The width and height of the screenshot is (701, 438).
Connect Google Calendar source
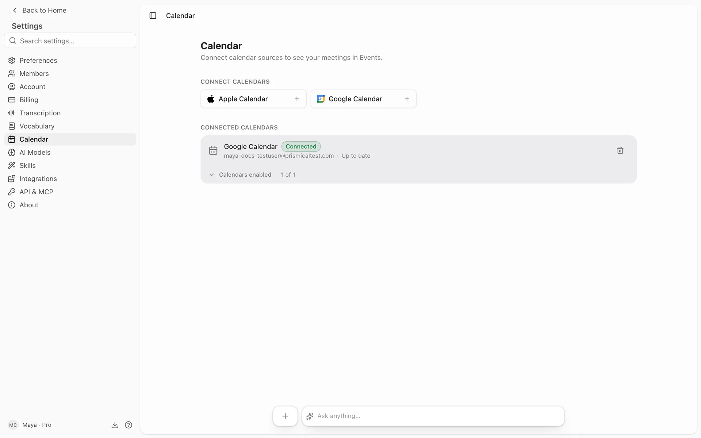click(364, 99)
